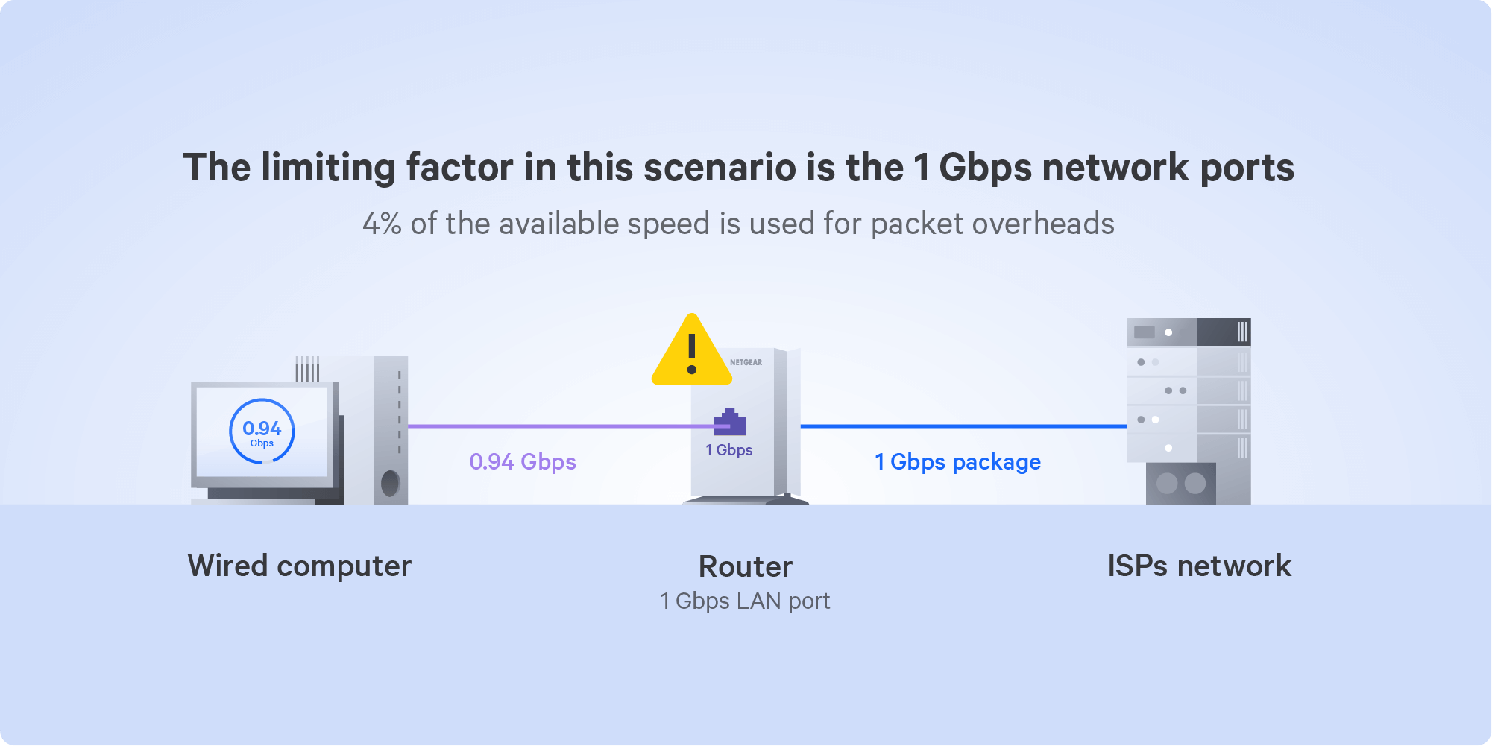Image resolution: width=1492 pixels, height=746 pixels.
Task: Click the "Wired computer" caption
Action: coord(300,566)
